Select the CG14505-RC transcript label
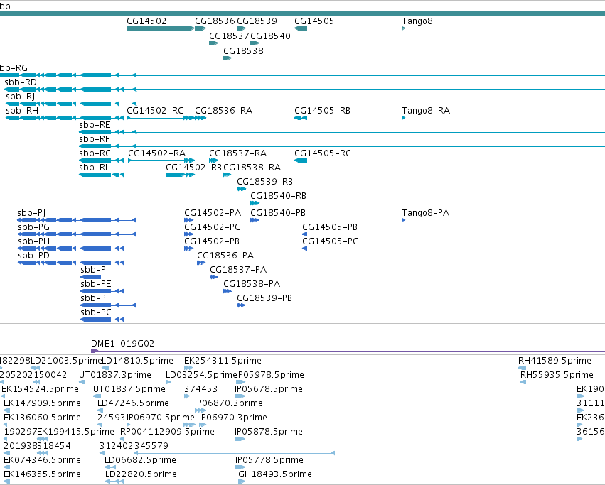Screen dimensions: 605x485 coord(323,153)
